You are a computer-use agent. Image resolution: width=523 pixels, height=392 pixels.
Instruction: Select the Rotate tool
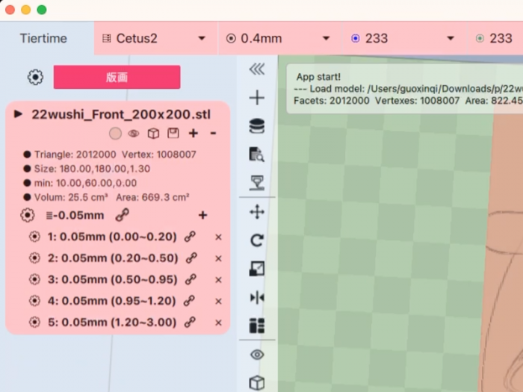point(257,240)
